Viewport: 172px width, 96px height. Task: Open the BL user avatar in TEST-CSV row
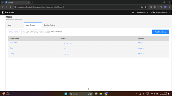71,43
